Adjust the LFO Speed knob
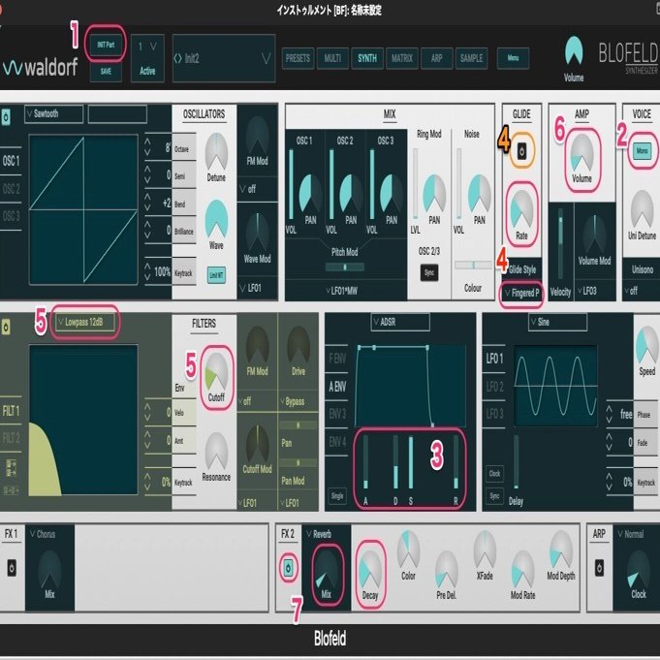Image resolution: width=660 pixels, height=660 pixels. point(647,346)
